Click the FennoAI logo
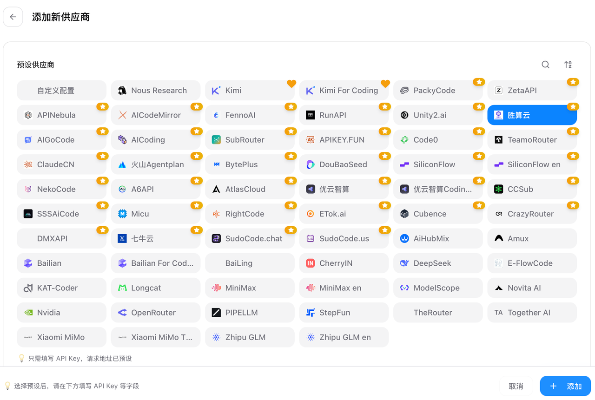The image size is (595, 400). [216, 115]
